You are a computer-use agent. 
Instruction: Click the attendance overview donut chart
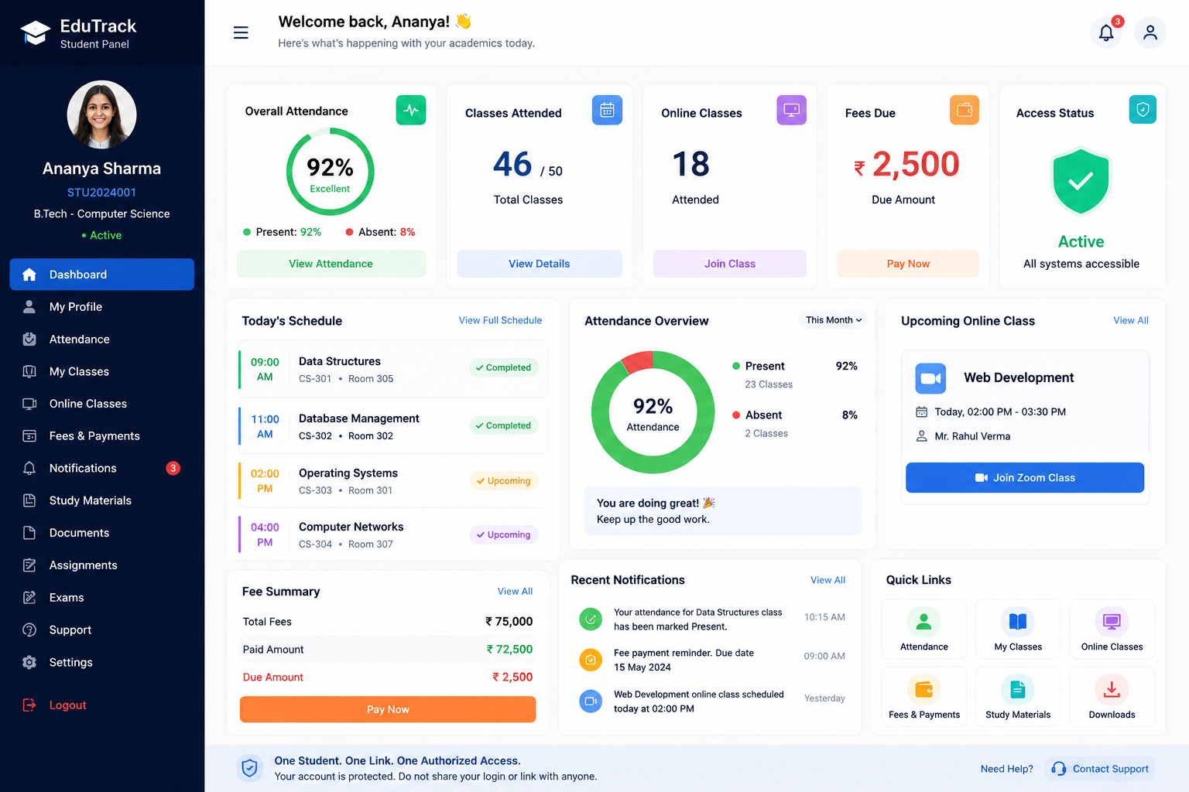pyautogui.click(x=653, y=412)
